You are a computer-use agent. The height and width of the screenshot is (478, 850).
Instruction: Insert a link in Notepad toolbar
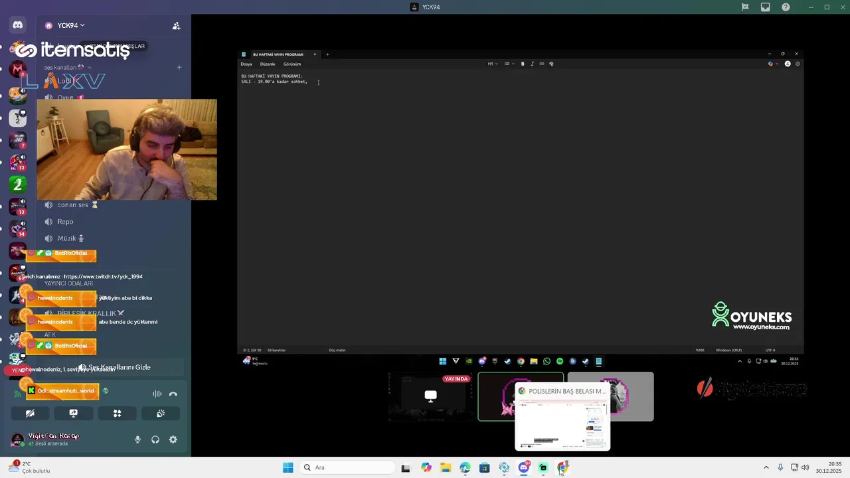point(542,64)
